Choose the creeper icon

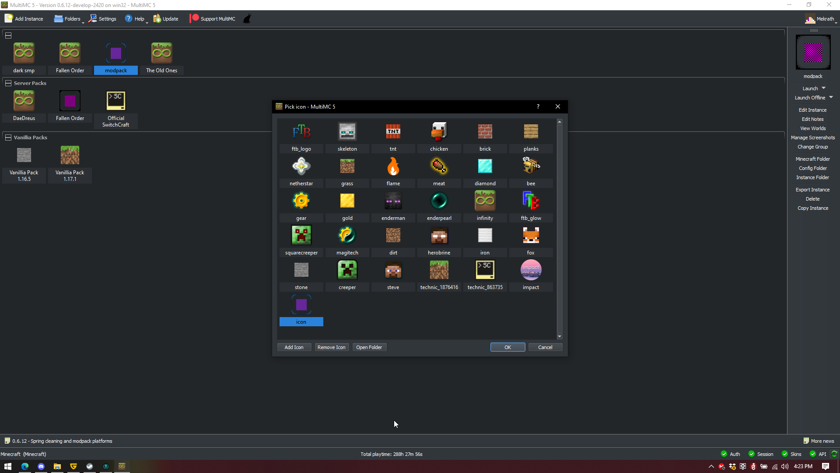click(x=347, y=270)
